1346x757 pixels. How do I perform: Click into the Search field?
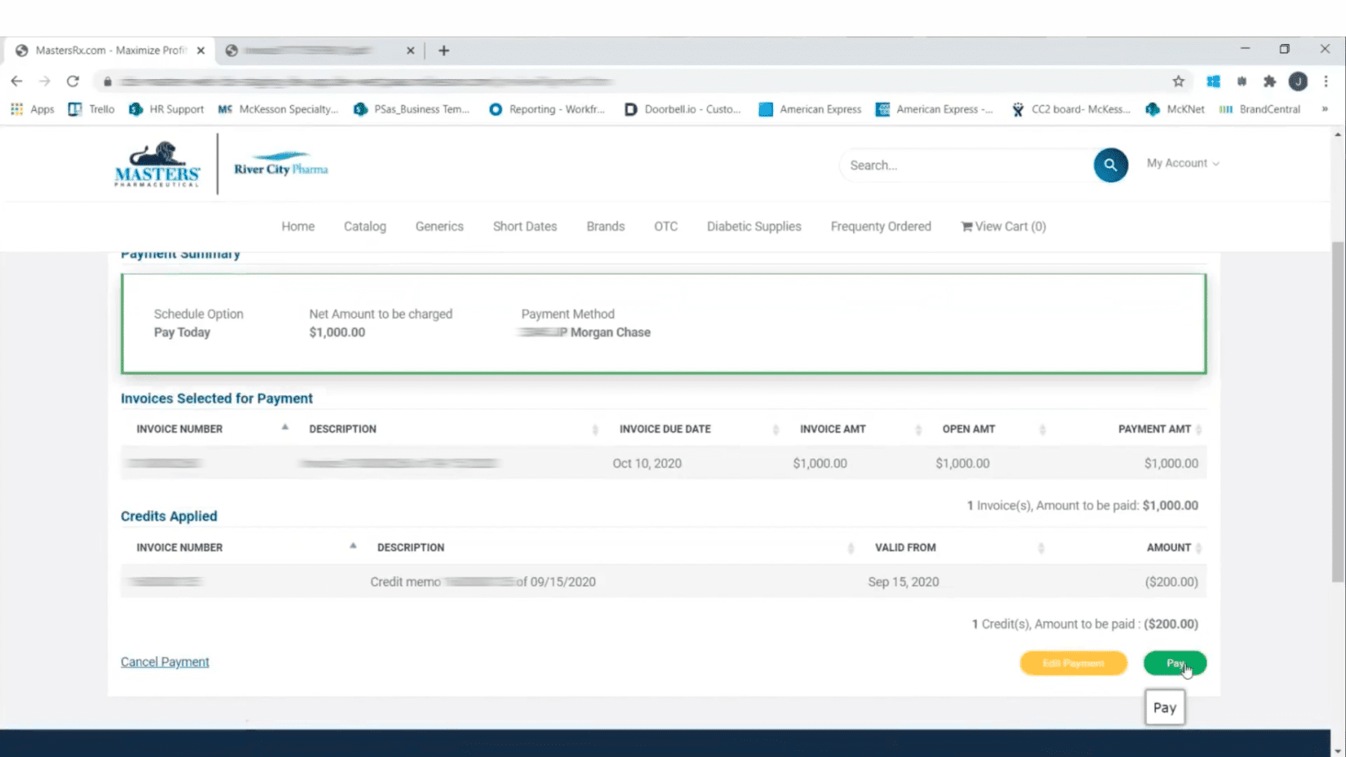968,165
